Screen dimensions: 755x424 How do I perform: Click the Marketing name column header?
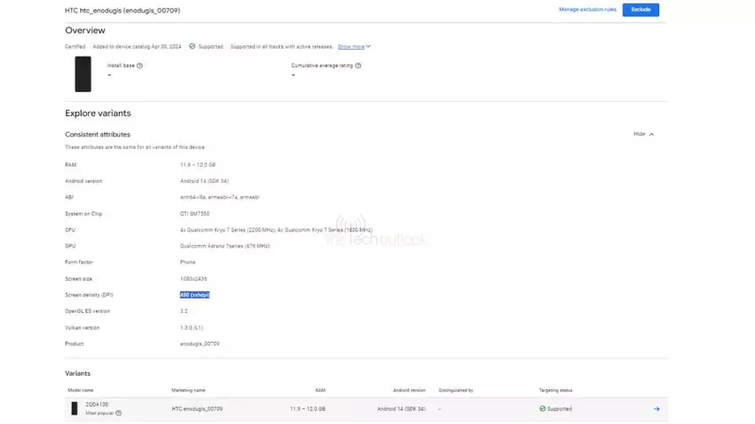click(188, 390)
